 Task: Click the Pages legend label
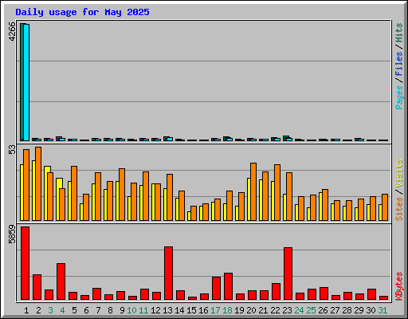[x=399, y=97]
